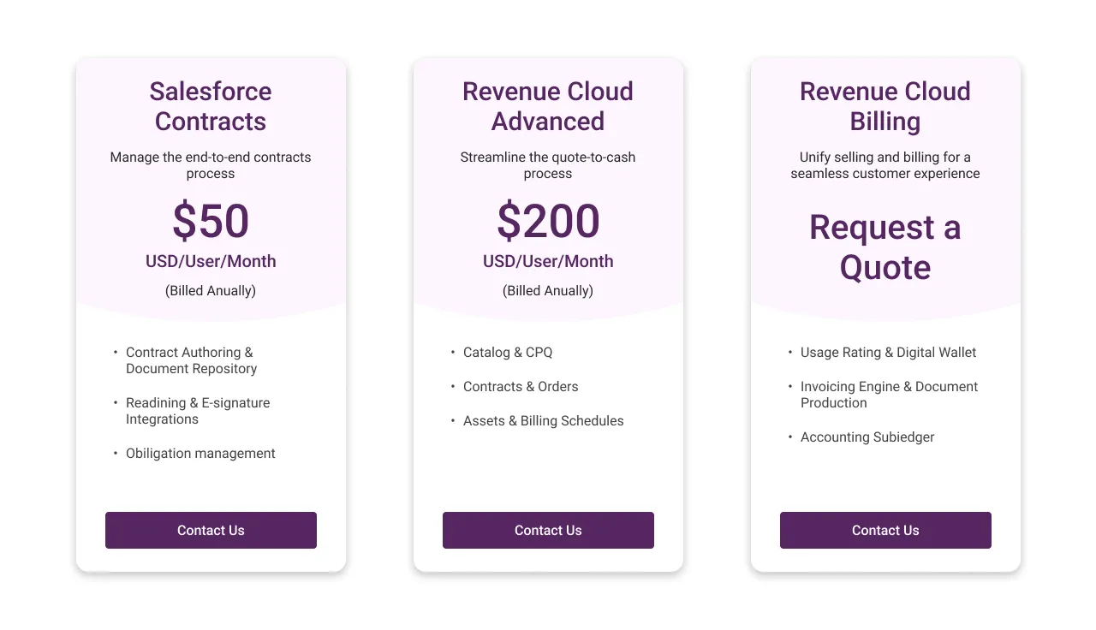Select the Contracts & Orders feature item
1096x630 pixels.
(x=521, y=386)
